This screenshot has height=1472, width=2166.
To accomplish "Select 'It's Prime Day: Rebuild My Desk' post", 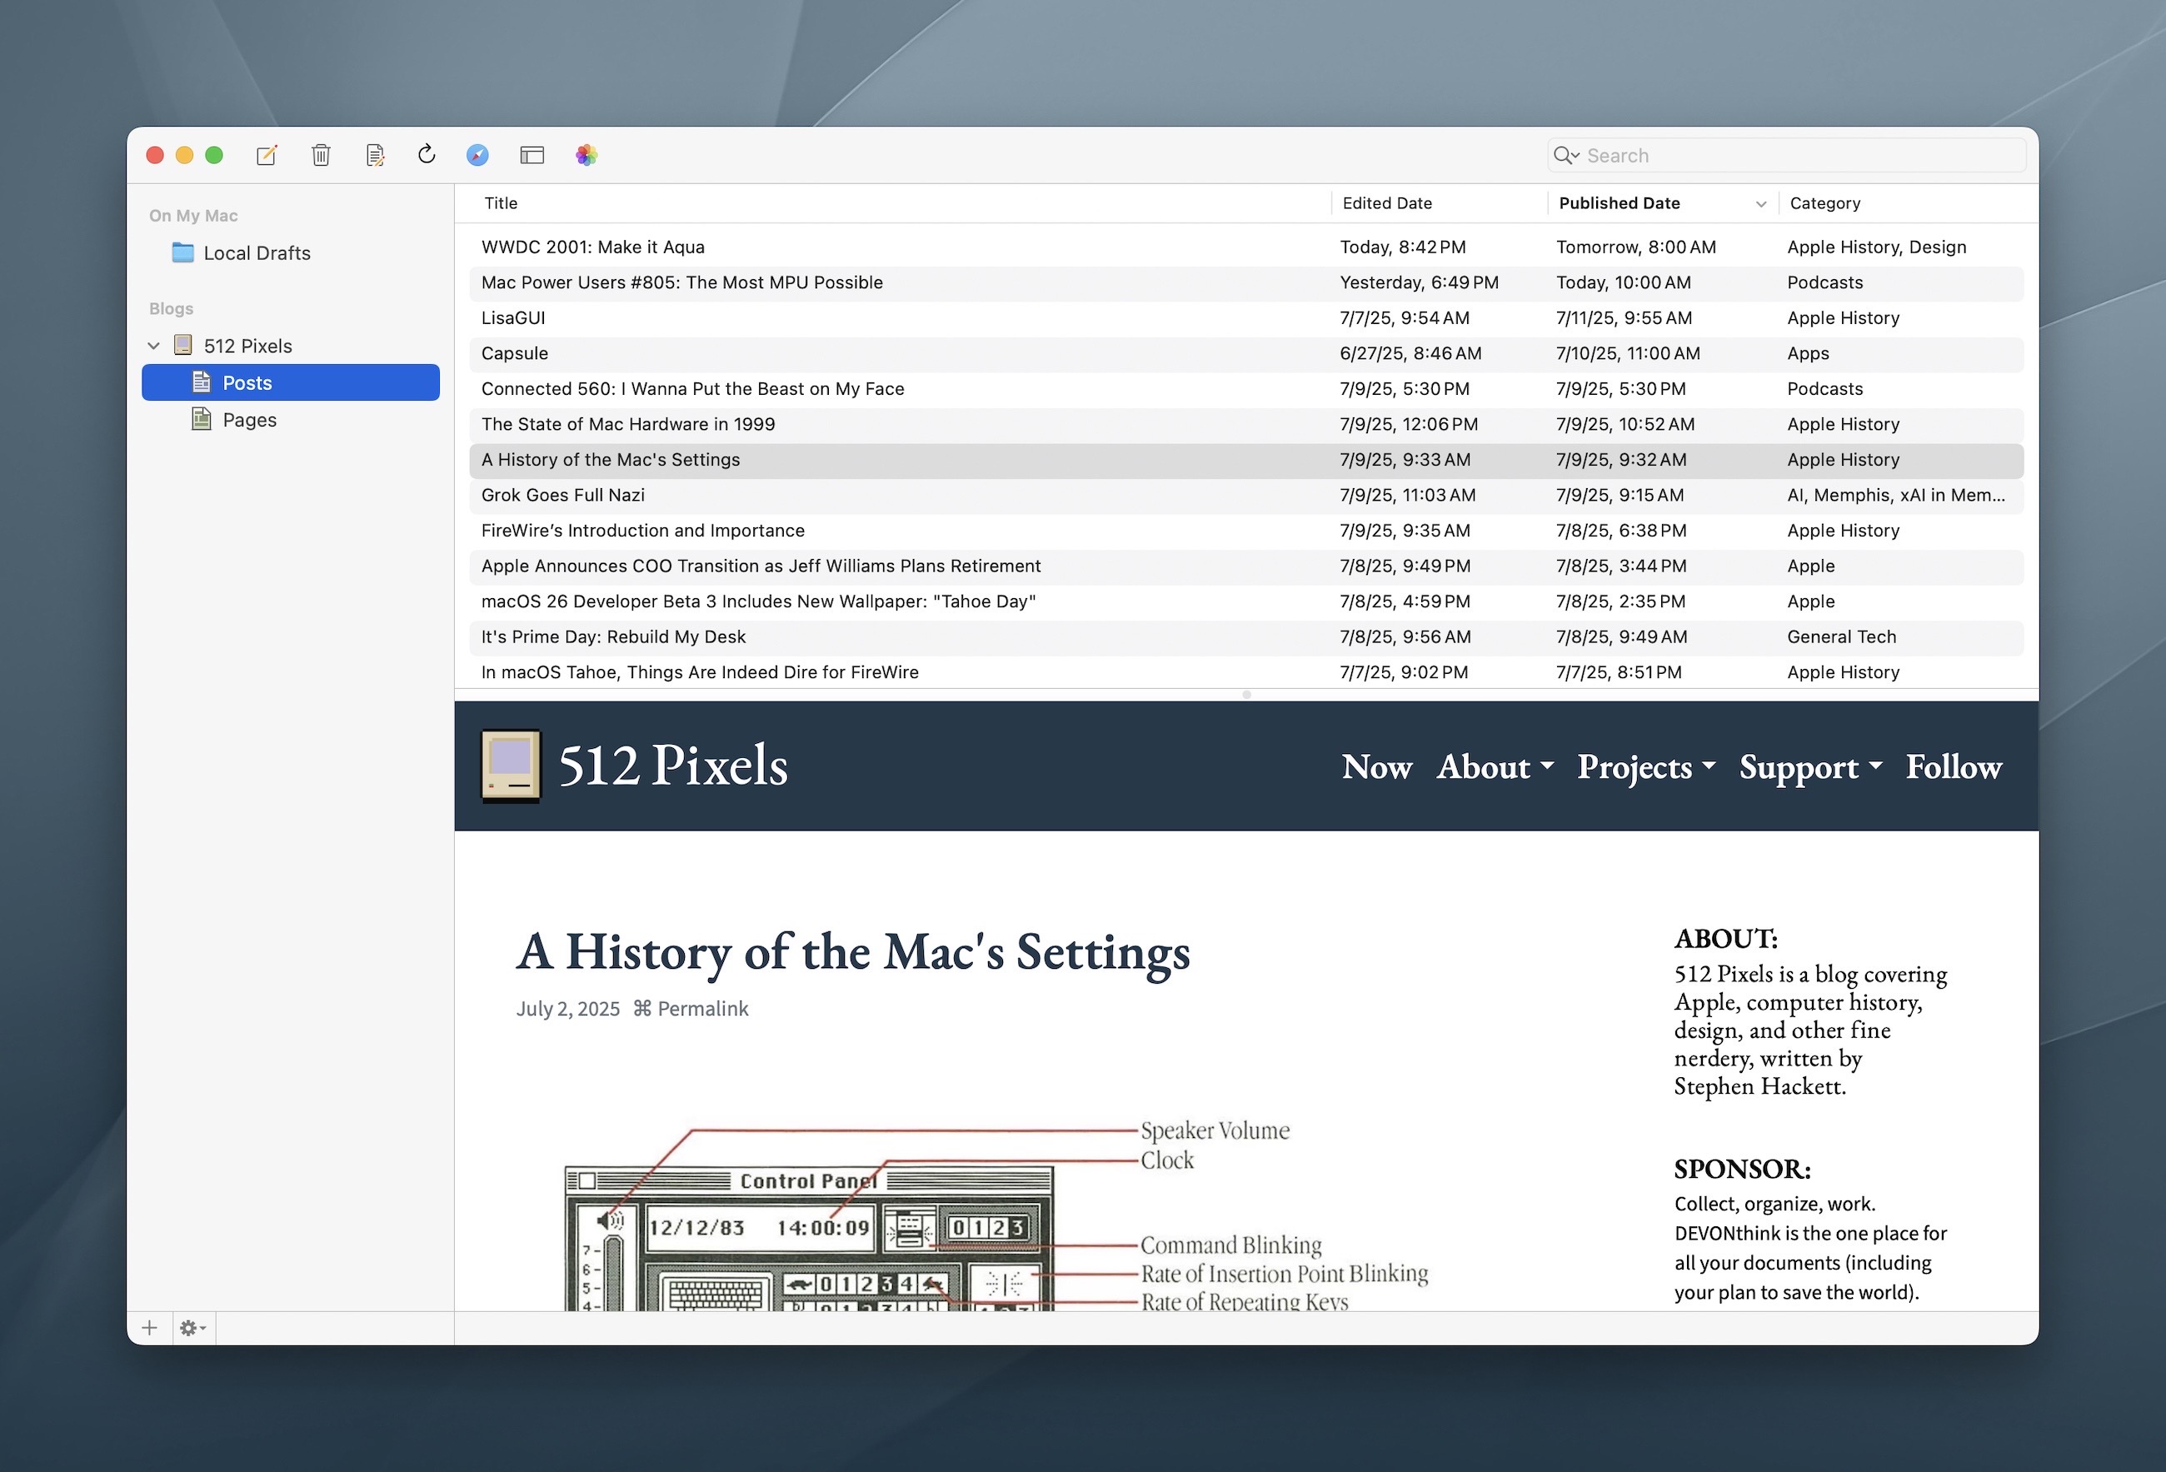I will pos(1246,636).
